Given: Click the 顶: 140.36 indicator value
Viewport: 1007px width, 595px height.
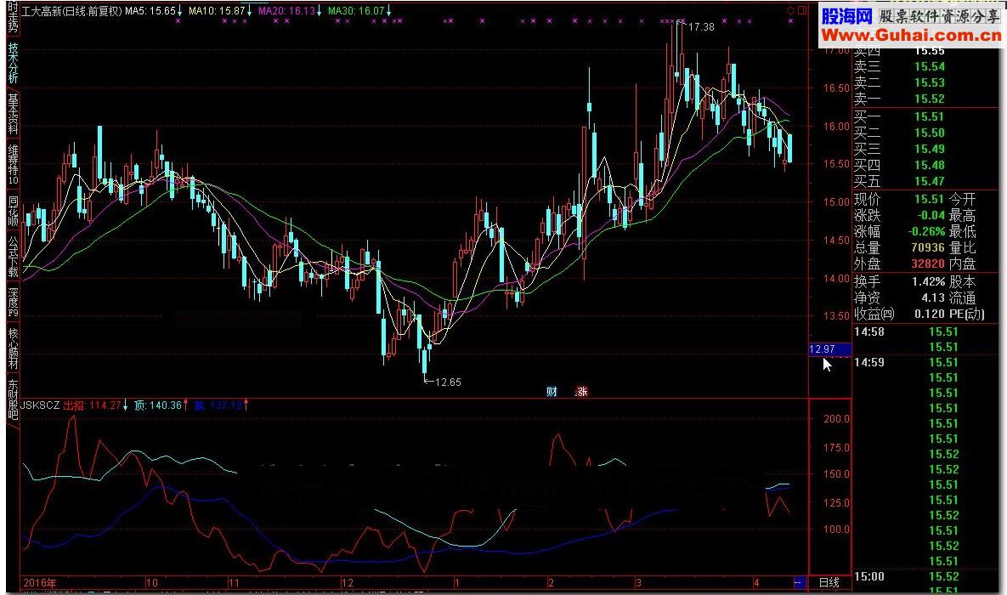Looking at the screenshot, I should [x=161, y=405].
